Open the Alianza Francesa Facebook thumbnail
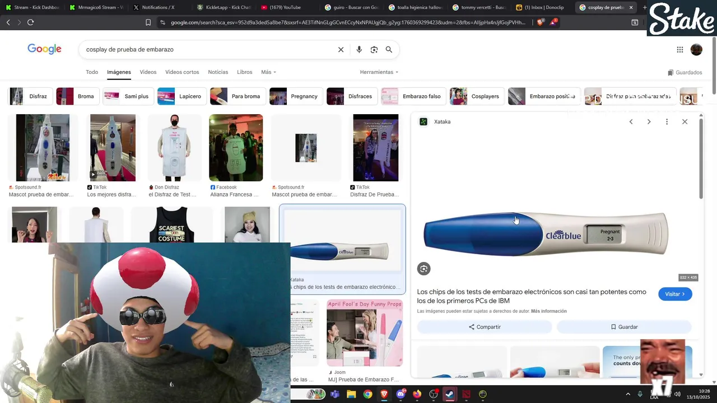 [236, 148]
